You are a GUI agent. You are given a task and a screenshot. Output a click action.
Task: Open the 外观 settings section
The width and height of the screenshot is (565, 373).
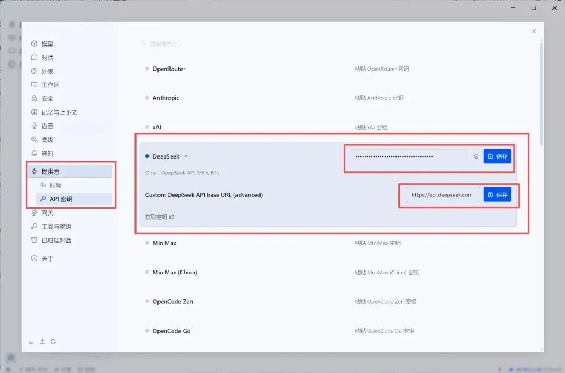point(47,71)
